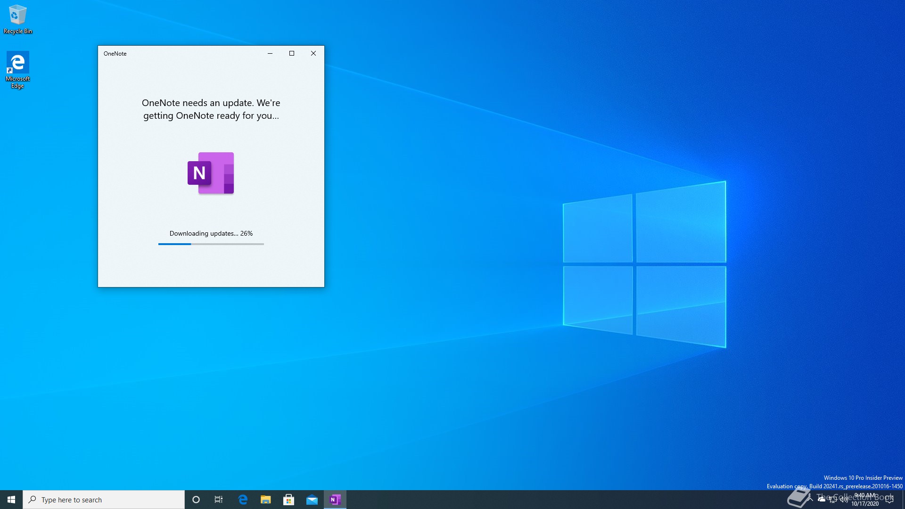Click the OneNote window title text
Screen dimensions: 905x509
pos(115,54)
